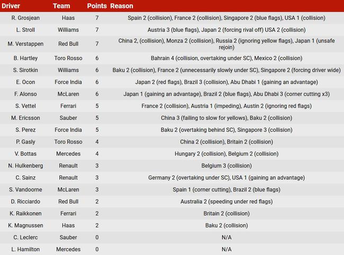Click the Team column header

[61, 6]
